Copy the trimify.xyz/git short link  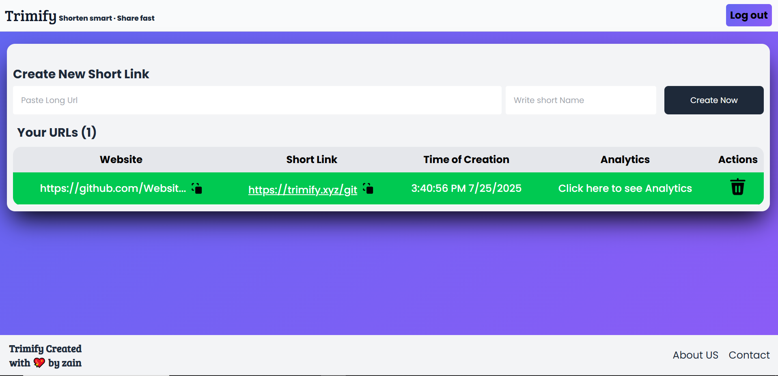pos(368,188)
